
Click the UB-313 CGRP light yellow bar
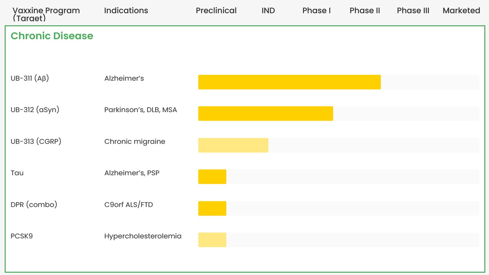(233, 145)
